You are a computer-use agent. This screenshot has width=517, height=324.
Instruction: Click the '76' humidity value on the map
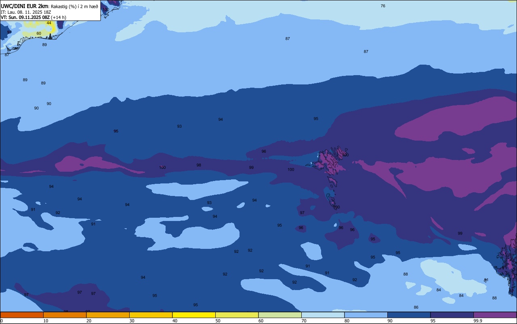coord(383,6)
